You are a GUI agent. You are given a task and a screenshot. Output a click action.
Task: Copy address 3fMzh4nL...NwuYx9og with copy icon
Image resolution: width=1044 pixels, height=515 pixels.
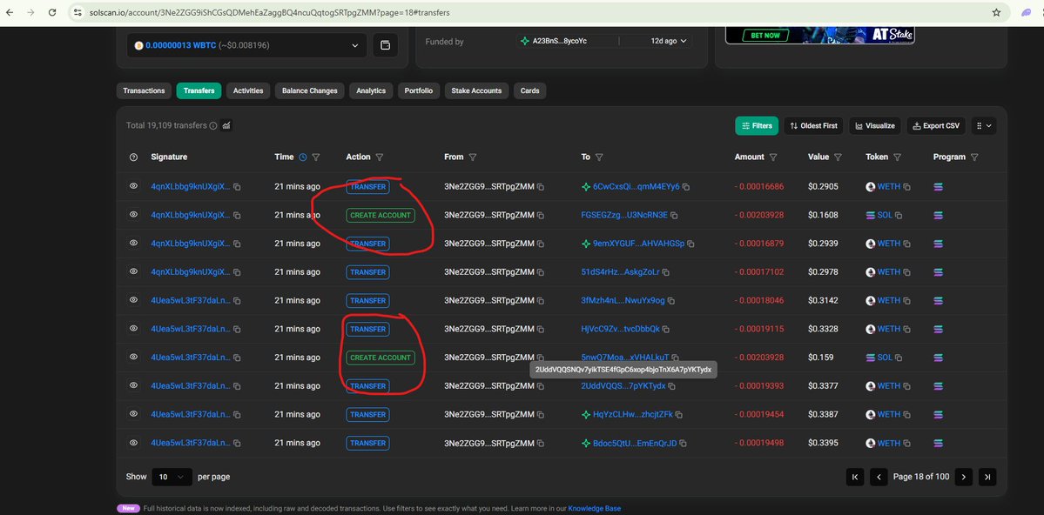pos(671,301)
